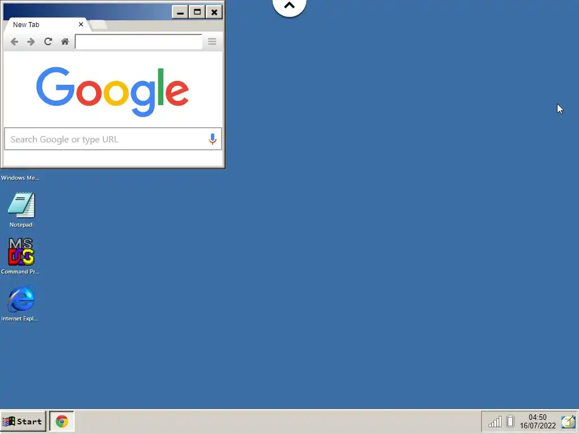Screen dimensions: 579x434
Task: Expand the top chevron-up panel button
Action: coord(289,6)
